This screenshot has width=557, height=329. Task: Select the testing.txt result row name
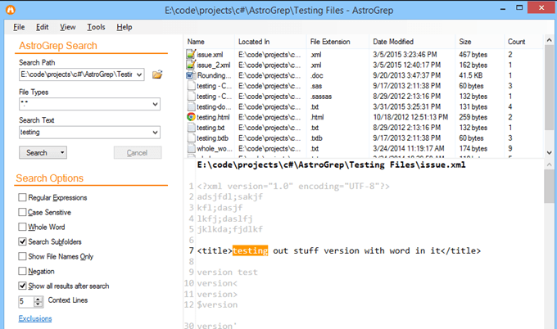(211, 128)
